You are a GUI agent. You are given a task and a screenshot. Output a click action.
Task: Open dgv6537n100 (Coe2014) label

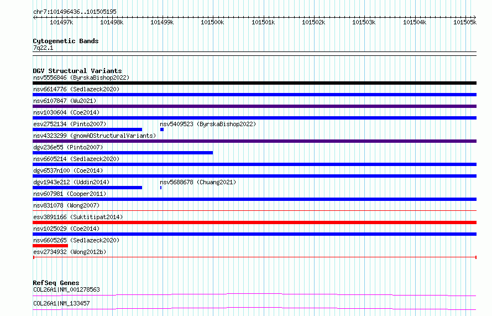68,170
